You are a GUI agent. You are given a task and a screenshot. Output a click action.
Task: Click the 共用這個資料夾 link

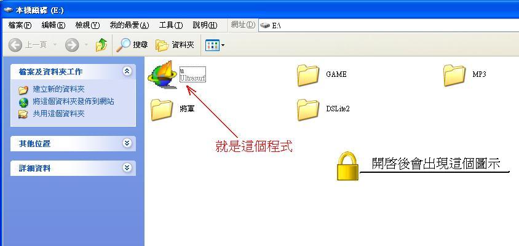(x=58, y=114)
